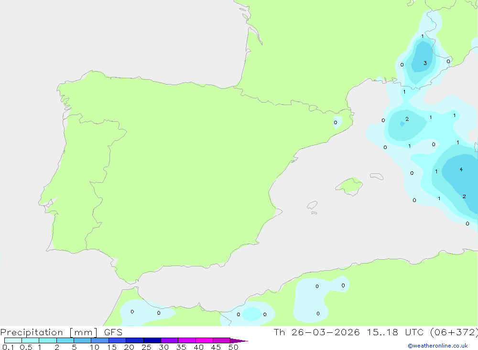Click the '10' legend scale label

point(95,347)
